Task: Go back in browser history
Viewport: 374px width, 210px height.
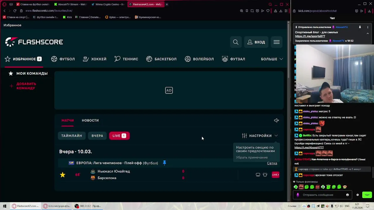Action: tap(4, 11)
